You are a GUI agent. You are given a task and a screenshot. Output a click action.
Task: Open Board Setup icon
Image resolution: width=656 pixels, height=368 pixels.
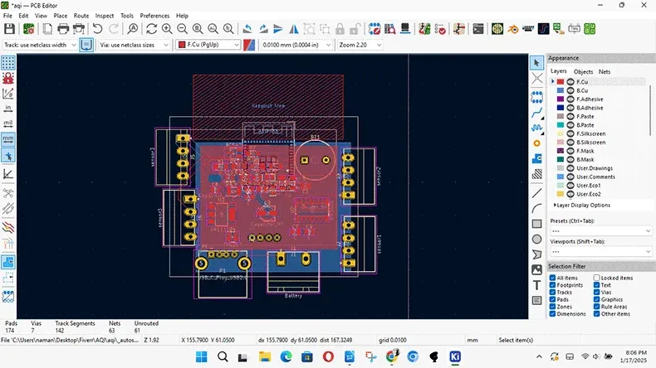[28, 29]
